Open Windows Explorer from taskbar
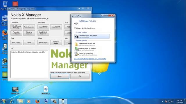The image size is (186, 104). (21, 101)
